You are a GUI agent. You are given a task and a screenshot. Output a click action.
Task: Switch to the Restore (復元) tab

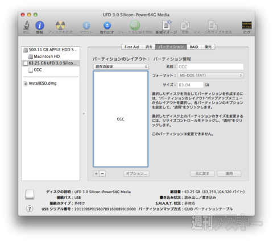point(208,47)
